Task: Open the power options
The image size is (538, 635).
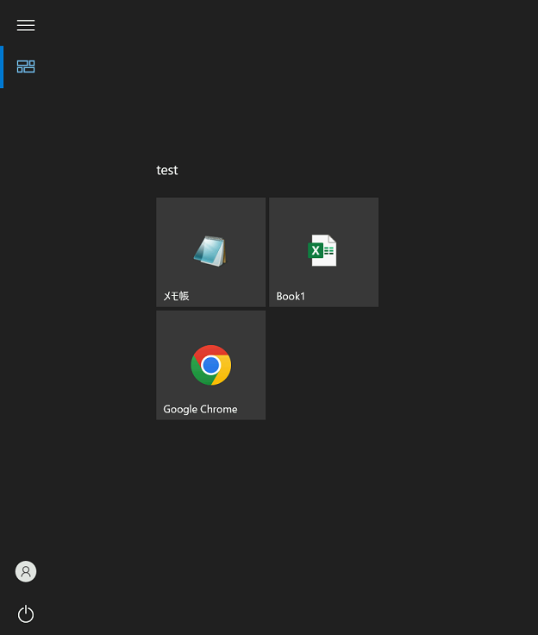Action: [x=26, y=614]
